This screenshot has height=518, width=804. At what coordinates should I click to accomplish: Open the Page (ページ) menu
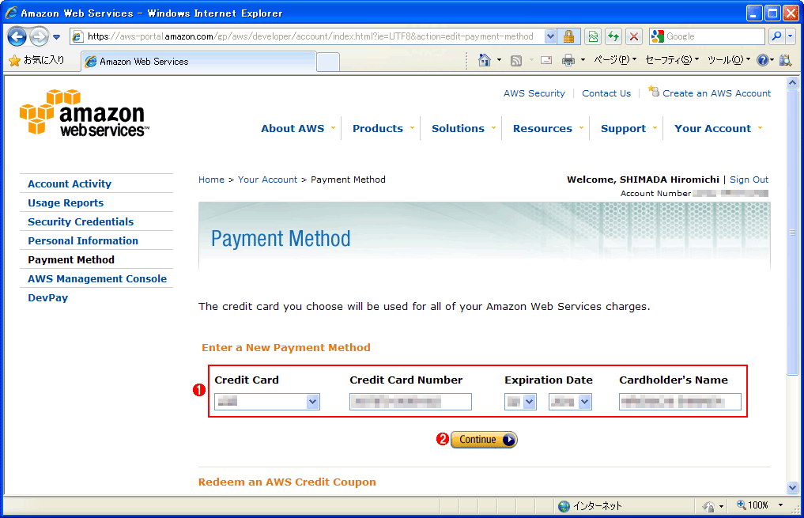[x=615, y=61]
